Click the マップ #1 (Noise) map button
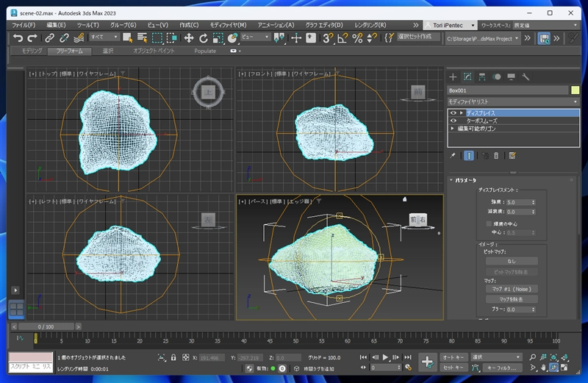The height and width of the screenshot is (383, 588). [x=512, y=289]
